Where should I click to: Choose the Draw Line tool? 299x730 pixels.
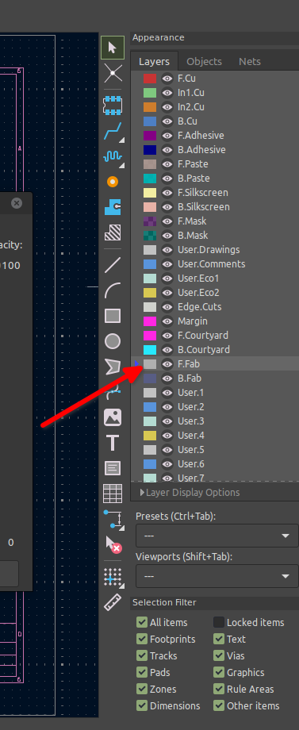click(113, 265)
